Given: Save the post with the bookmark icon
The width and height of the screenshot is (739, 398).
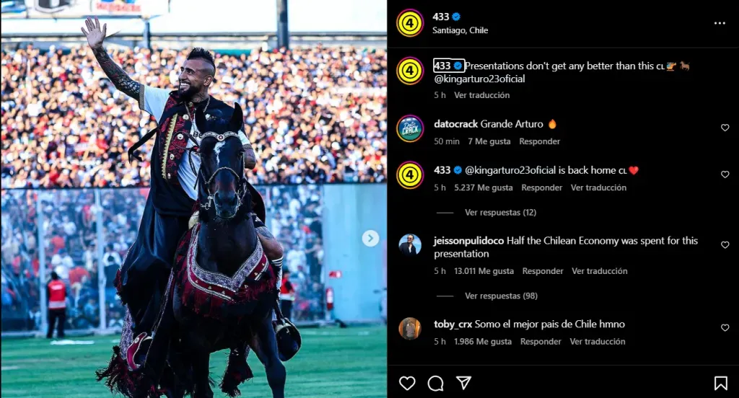Looking at the screenshot, I should coord(721,383).
